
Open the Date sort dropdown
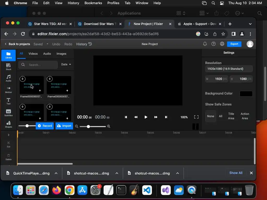point(66,65)
